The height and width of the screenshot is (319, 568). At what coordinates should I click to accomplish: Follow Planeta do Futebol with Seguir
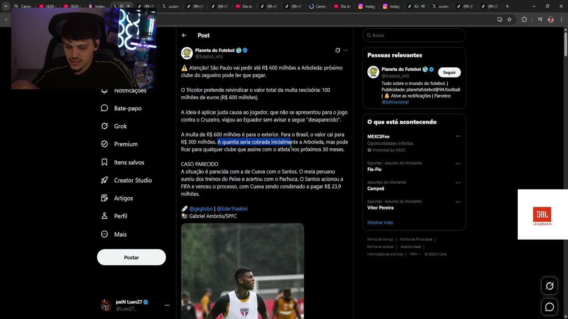pyautogui.click(x=450, y=72)
